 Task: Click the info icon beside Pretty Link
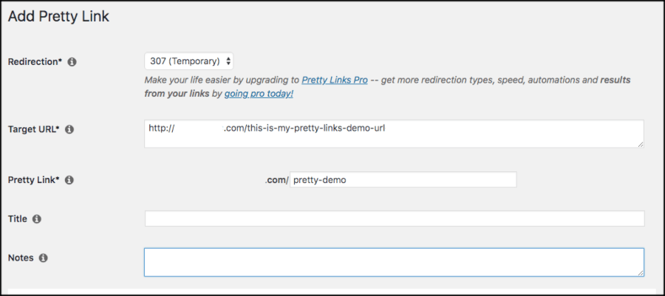coord(69,179)
